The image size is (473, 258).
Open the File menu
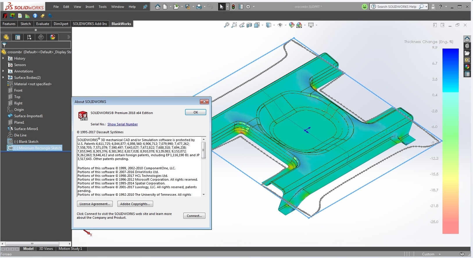(x=56, y=7)
